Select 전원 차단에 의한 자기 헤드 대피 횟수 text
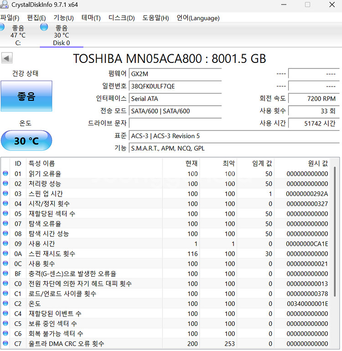 coord(80,284)
